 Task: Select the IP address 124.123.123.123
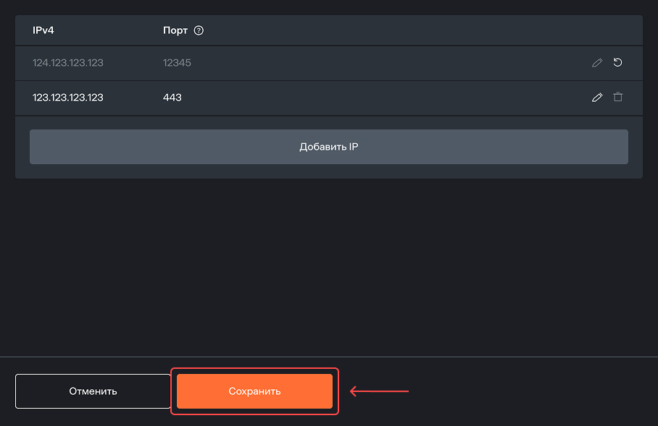coord(68,63)
